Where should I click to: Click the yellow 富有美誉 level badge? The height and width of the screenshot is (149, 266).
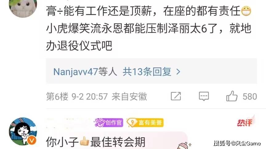tap(145, 122)
